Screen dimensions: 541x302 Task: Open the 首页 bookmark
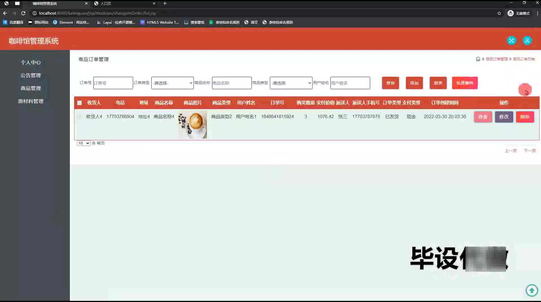(x=251, y=22)
